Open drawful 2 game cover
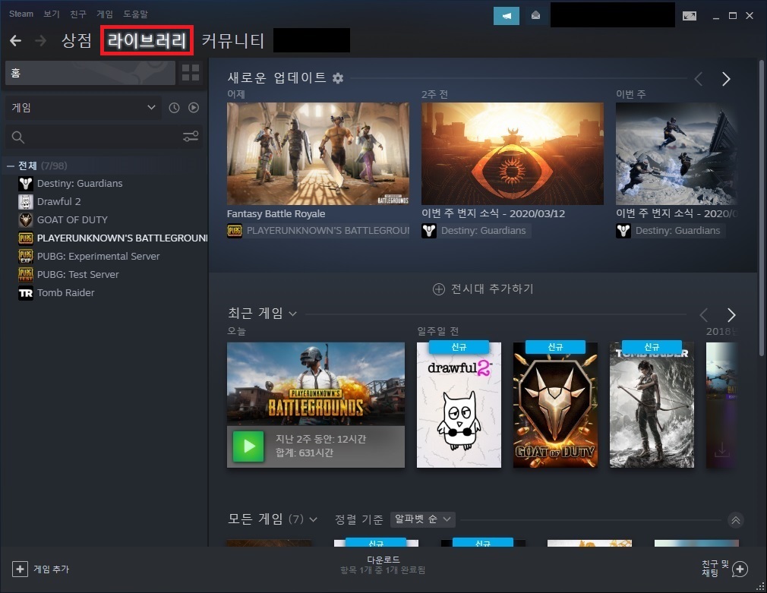Viewport: 767px width, 593px height. point(459,405)
